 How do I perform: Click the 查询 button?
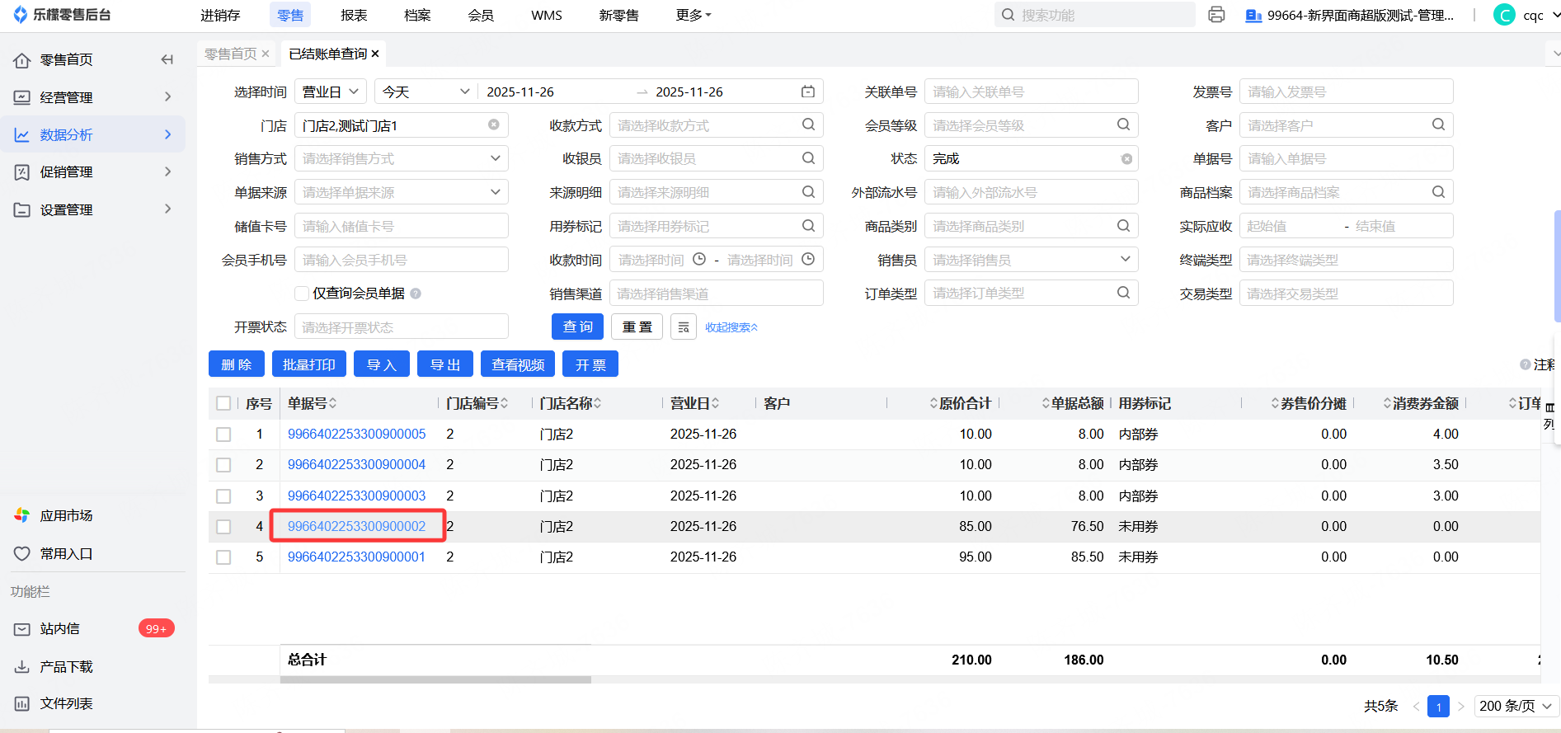click(577, 327)
